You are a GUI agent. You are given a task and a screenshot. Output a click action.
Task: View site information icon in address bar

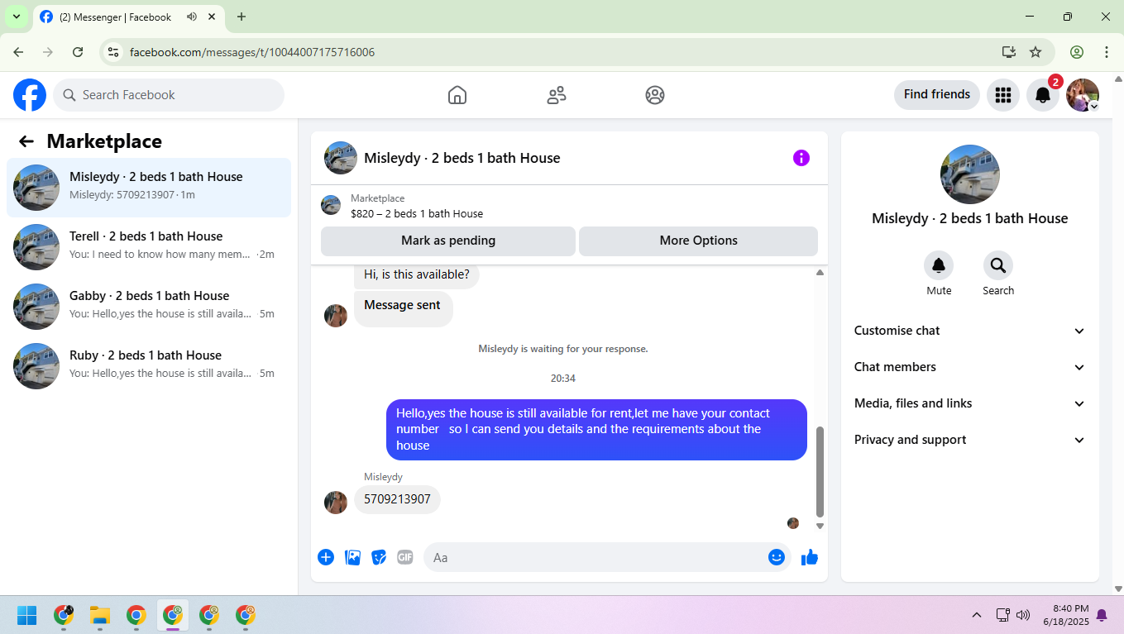(x=114, y=52)
